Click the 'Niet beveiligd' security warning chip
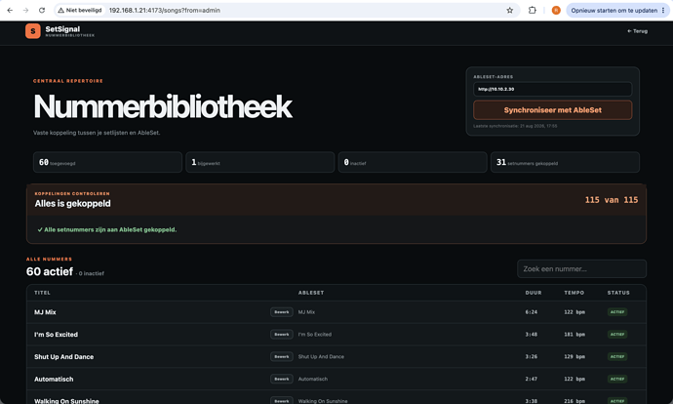This screenshot has width=673, height=404. click(x=80, y=11)
